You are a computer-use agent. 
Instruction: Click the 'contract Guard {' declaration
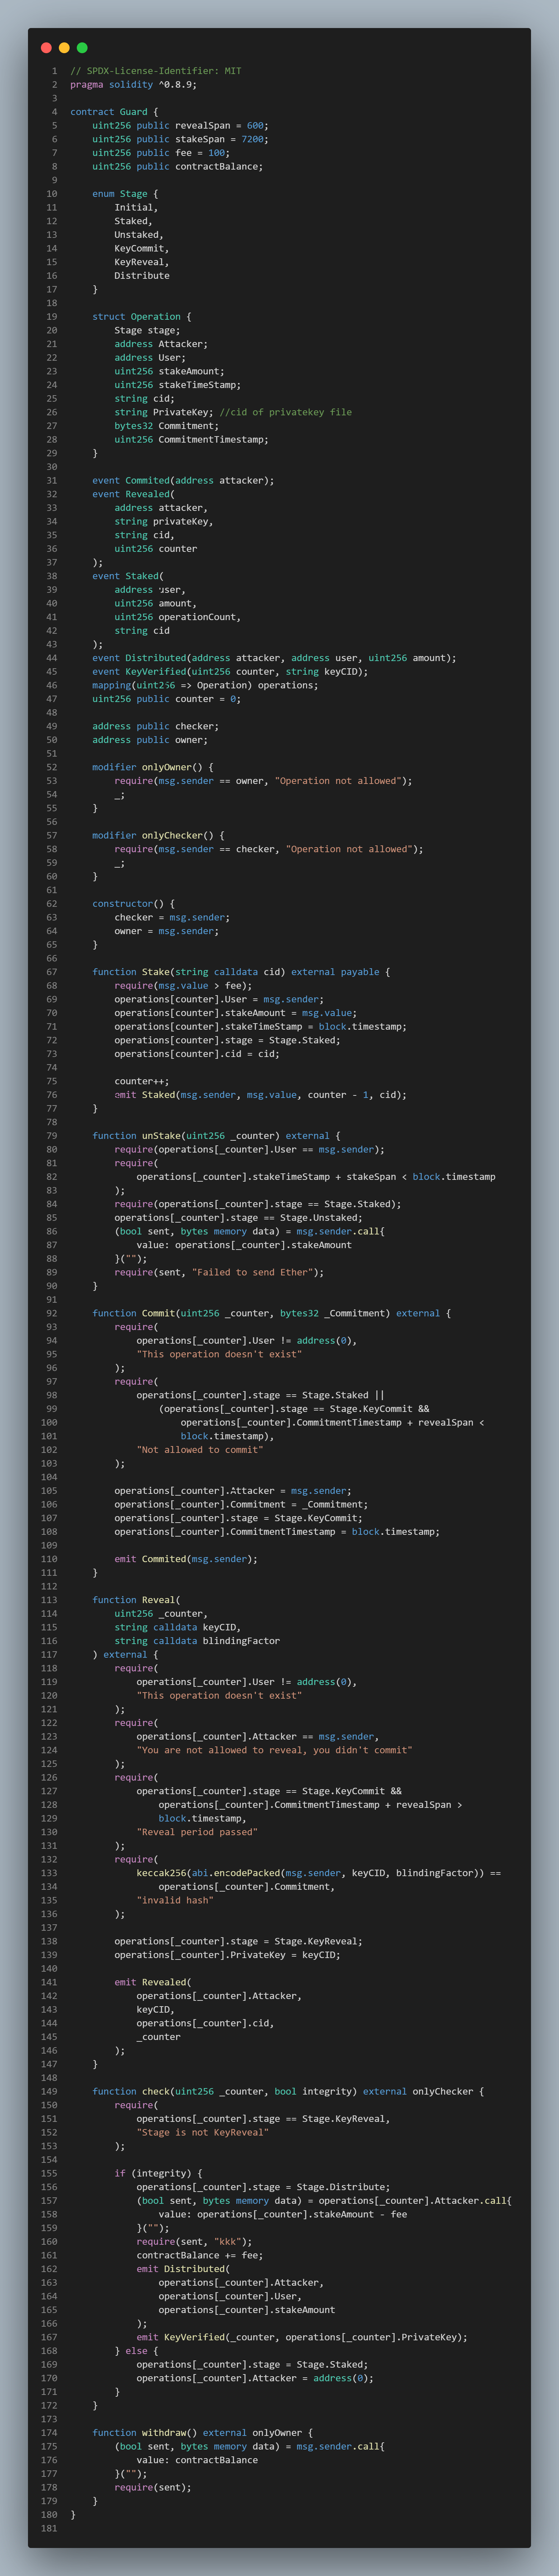click(x=114, y=112)
